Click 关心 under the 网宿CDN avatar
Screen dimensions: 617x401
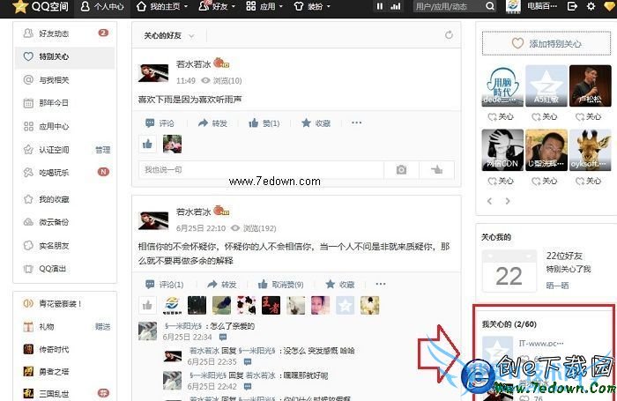pos(501,181)
